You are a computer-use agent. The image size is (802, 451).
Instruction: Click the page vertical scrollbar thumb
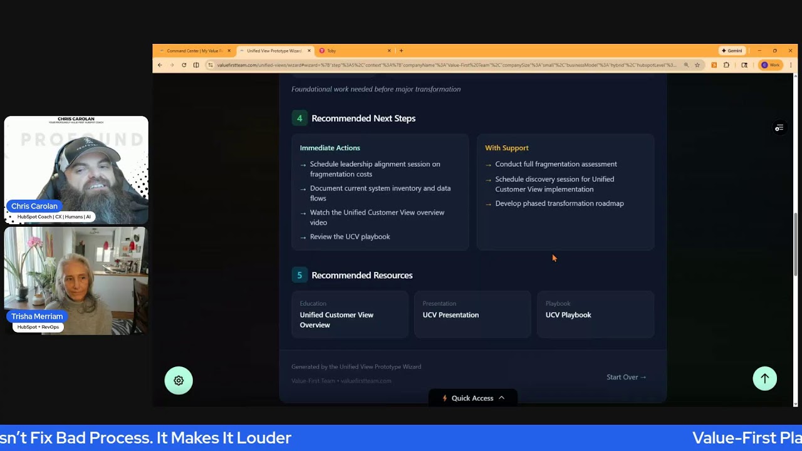[796, 244]
